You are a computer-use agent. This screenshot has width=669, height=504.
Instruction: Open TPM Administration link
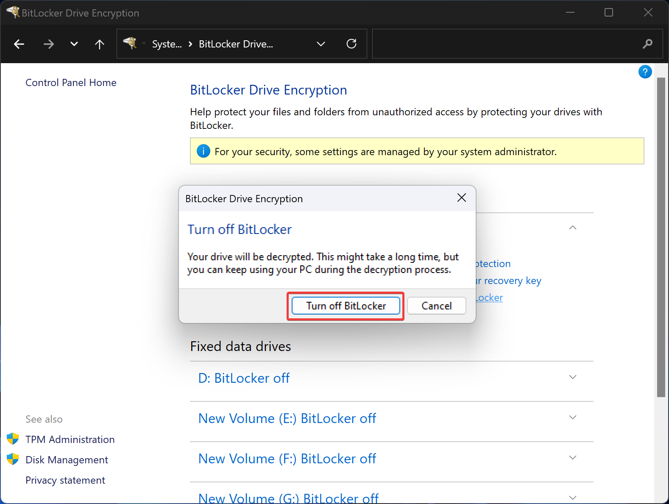70,440
